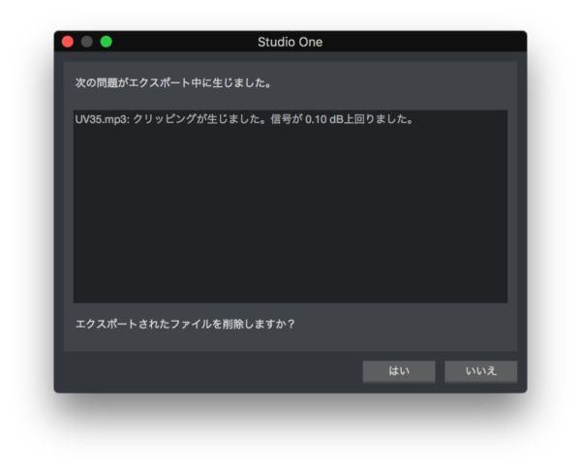Click the Studio One title text
This screenshot has height=470, width=581.
coord(290,42)
